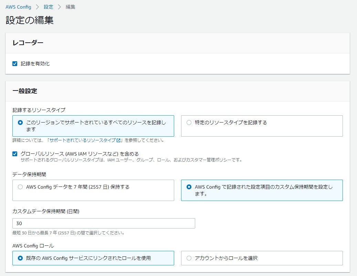Click the 設定の編集 page title

tap(30, 20)
